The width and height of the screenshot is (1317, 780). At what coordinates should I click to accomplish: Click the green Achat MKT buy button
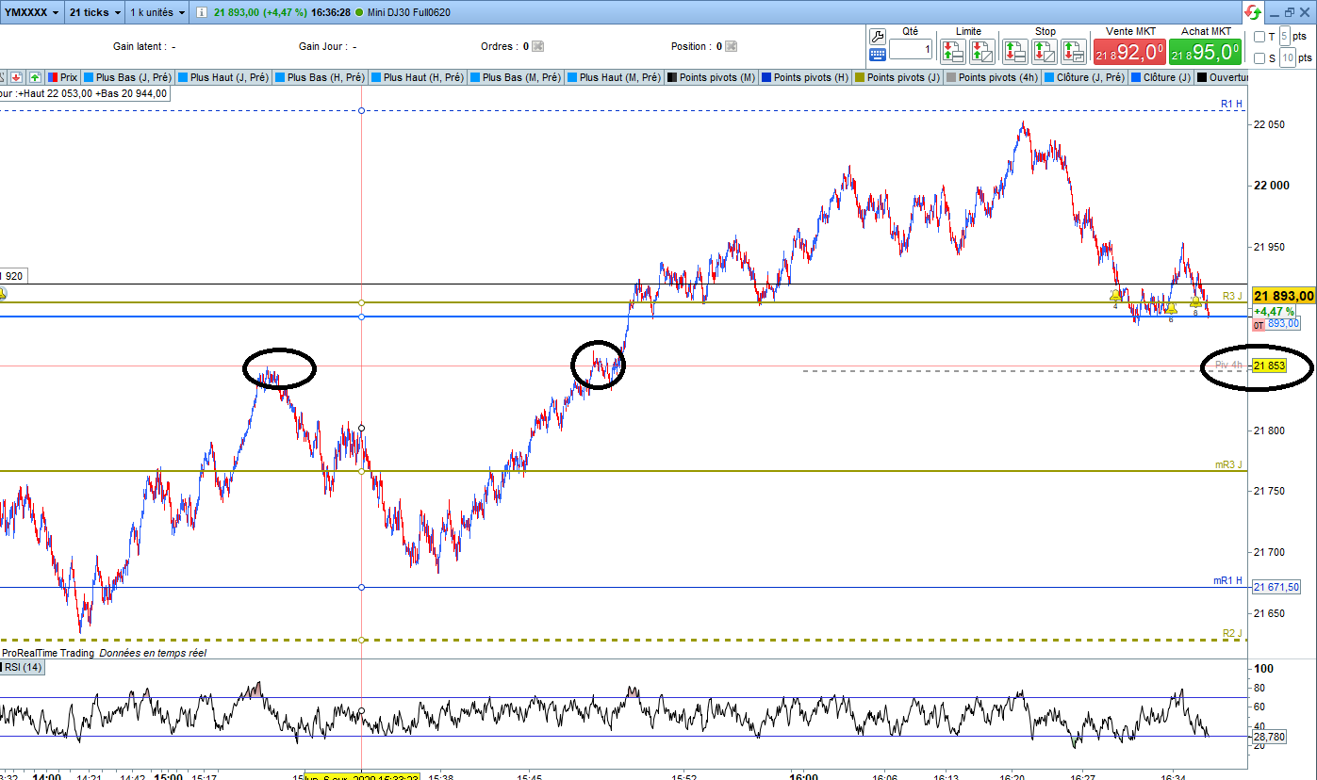1205,52
